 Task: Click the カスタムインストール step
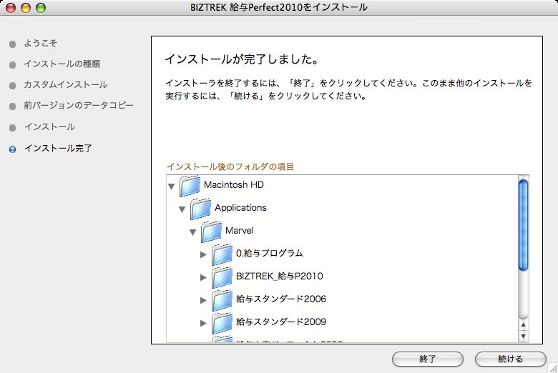coord(66,84)
